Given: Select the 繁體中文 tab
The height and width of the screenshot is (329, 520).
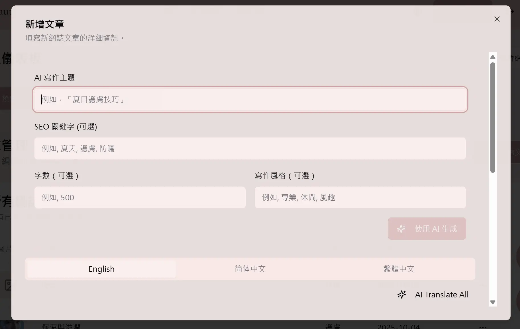Looking at the screenshot, I should 399,269.
